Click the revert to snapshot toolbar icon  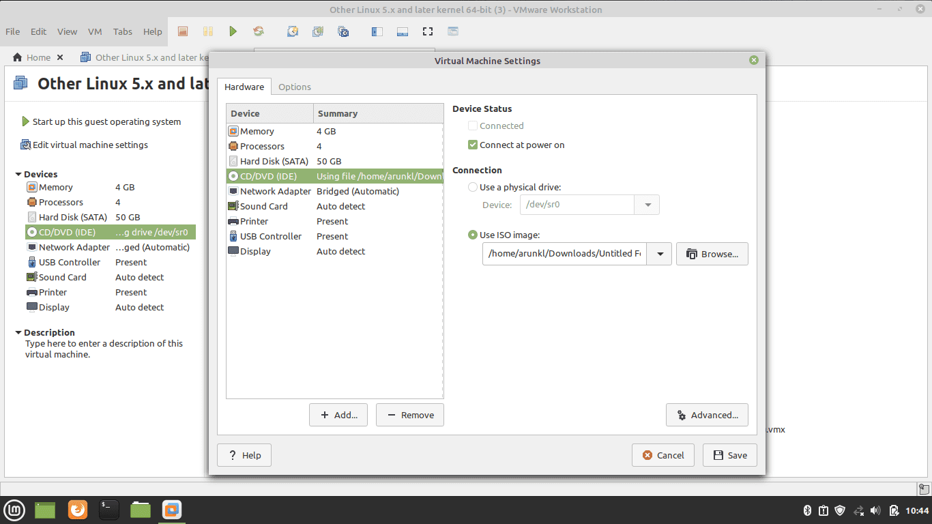(318, 31)
